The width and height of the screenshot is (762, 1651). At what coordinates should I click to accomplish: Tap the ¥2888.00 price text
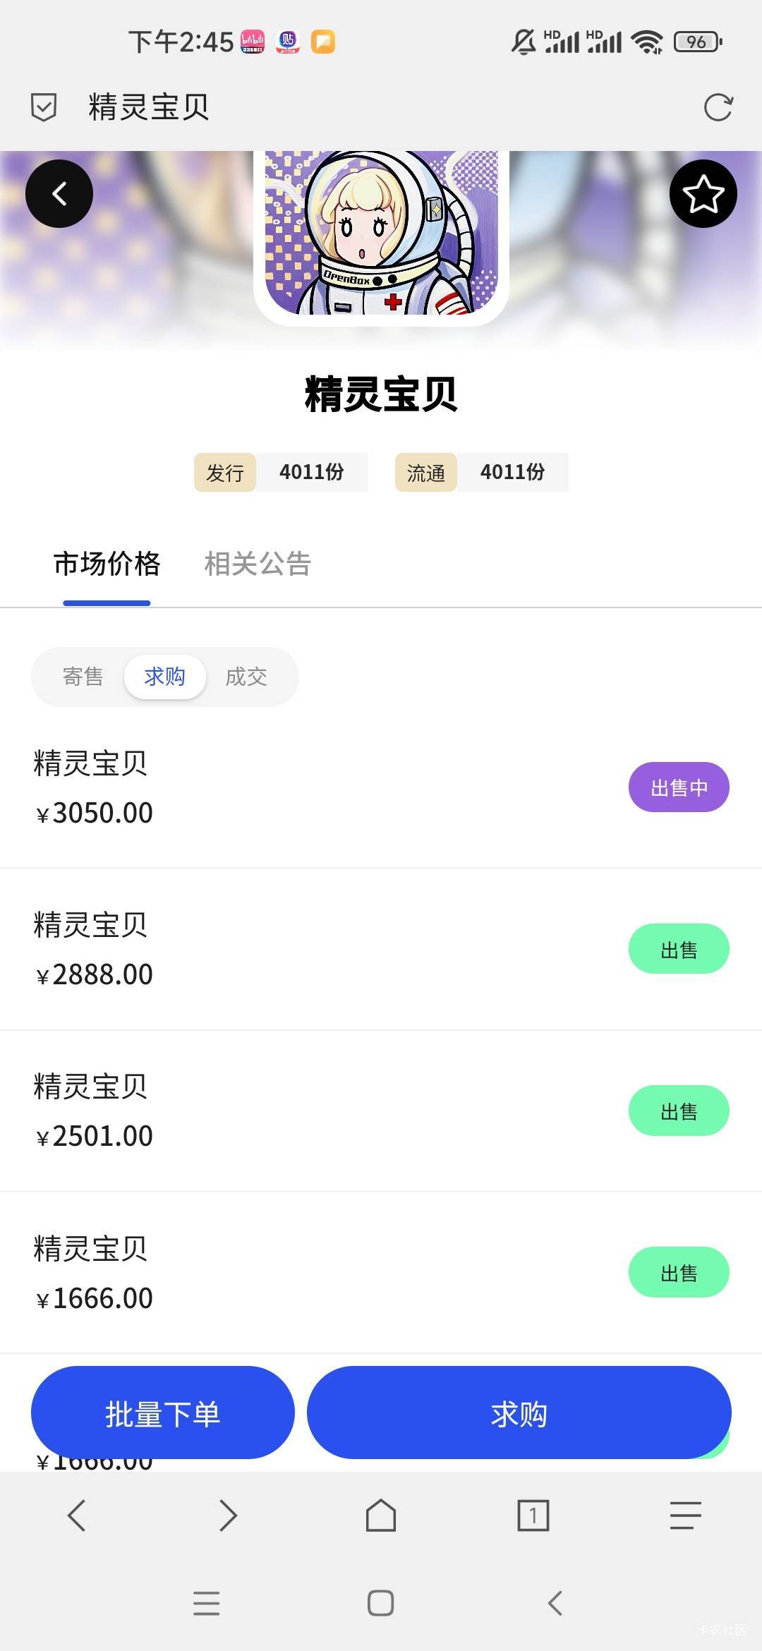[x=94, y=974]
